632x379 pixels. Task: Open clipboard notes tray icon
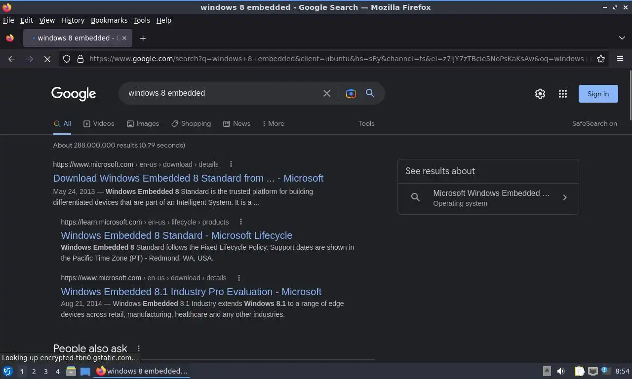tap(579, 371)
